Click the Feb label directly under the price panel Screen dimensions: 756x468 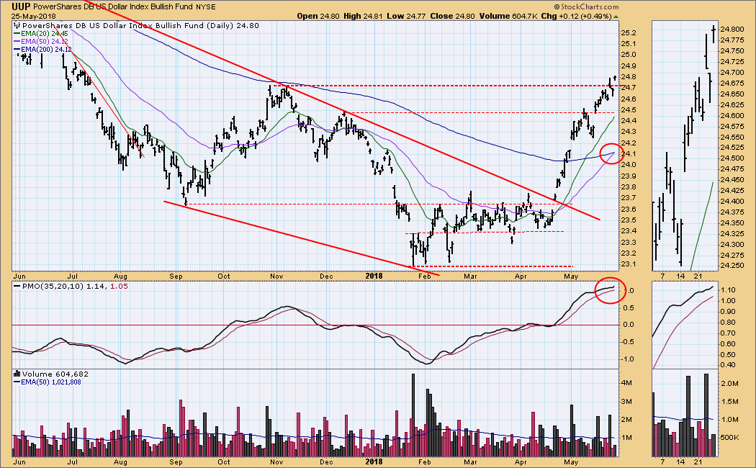[x=424, y=276]
